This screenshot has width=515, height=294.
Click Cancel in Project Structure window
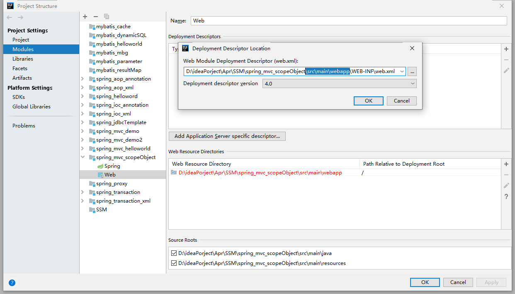point(458,282)
